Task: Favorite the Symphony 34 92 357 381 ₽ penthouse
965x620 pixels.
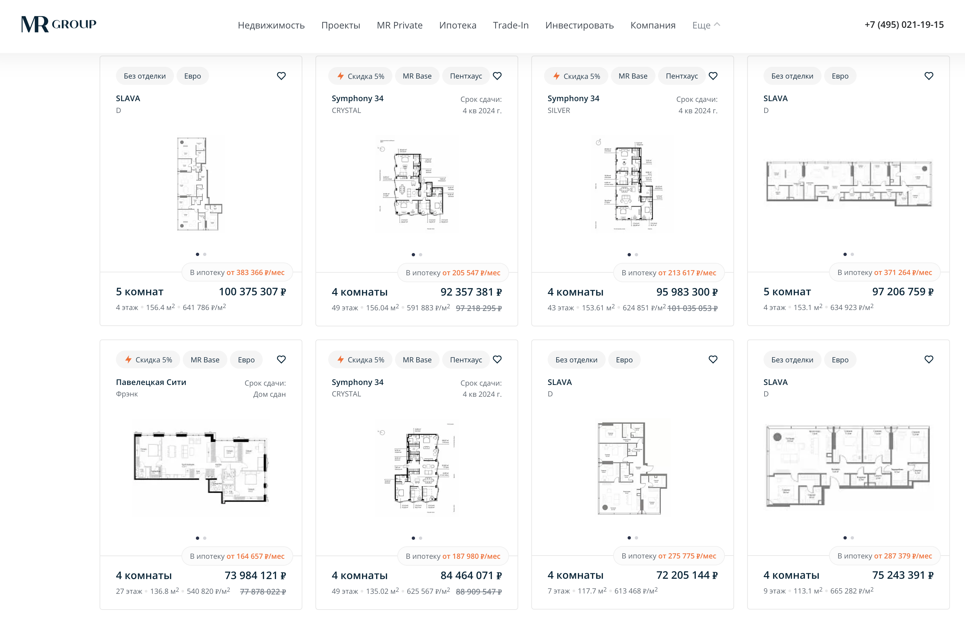Action: [x=497, y=76]
